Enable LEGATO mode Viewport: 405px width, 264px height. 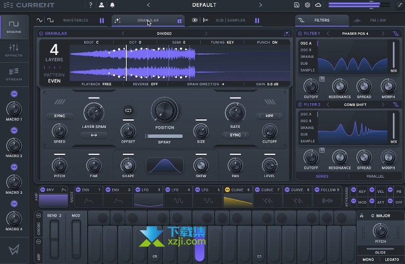click(392, 260)
